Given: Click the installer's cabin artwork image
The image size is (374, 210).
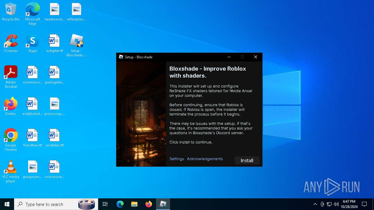Looking at the screenshot, I should tap(141, 114).
